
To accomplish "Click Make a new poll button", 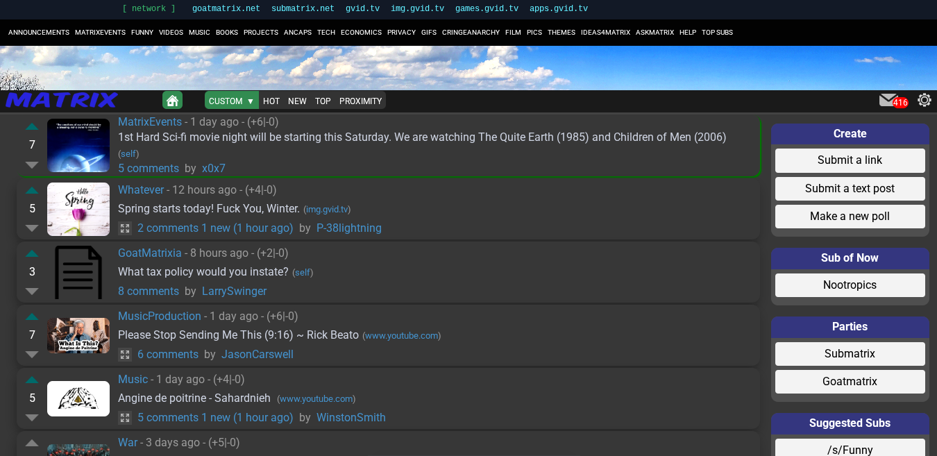I will (850, 217).
